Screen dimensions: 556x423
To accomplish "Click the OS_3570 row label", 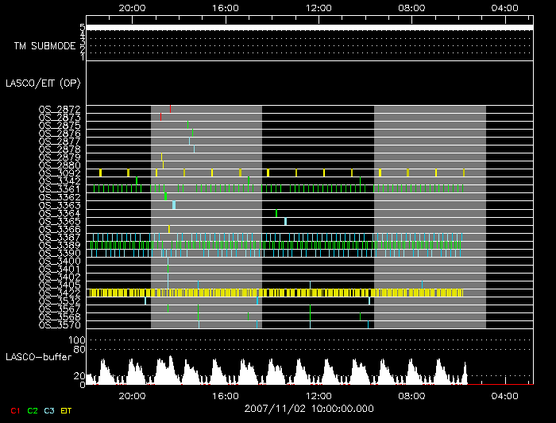I will pos(60,325).
